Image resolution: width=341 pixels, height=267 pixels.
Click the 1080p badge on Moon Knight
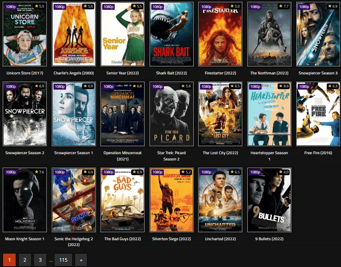pos(11,172)
